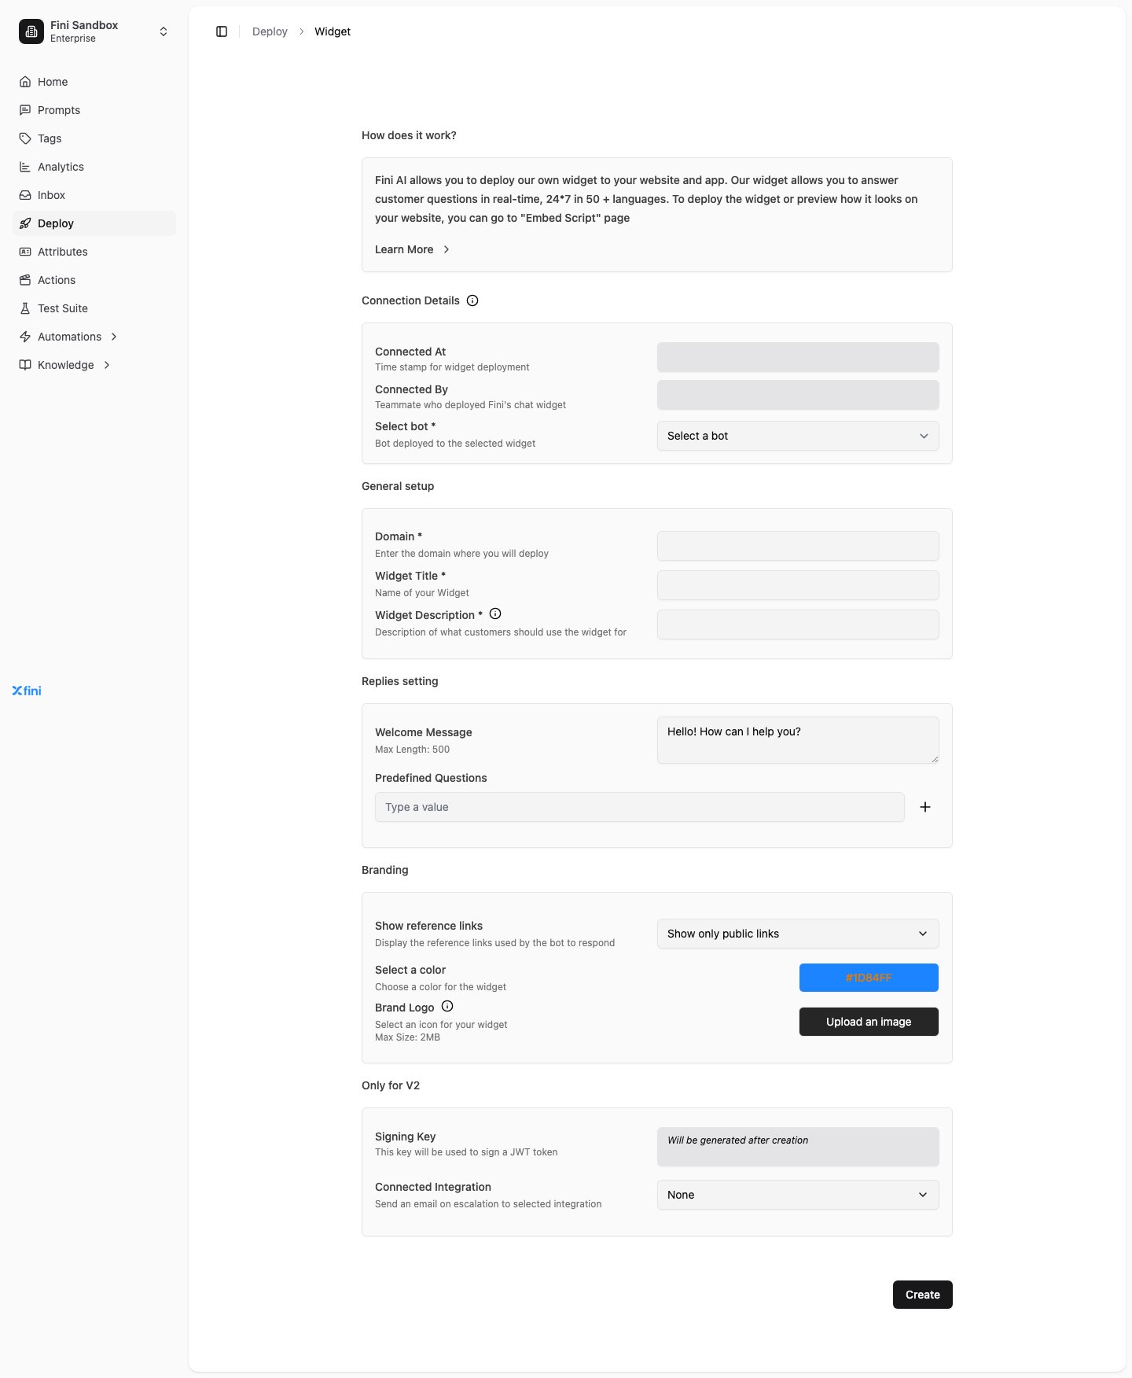Click the Welcome Message text area
This screenshot has width=1132, height=1378.
[x=798, y=740]
